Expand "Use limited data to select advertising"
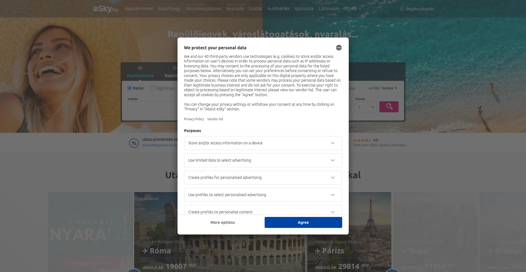Image resolution: width=526 pixels, height=272 pixels. pos(263,160)
